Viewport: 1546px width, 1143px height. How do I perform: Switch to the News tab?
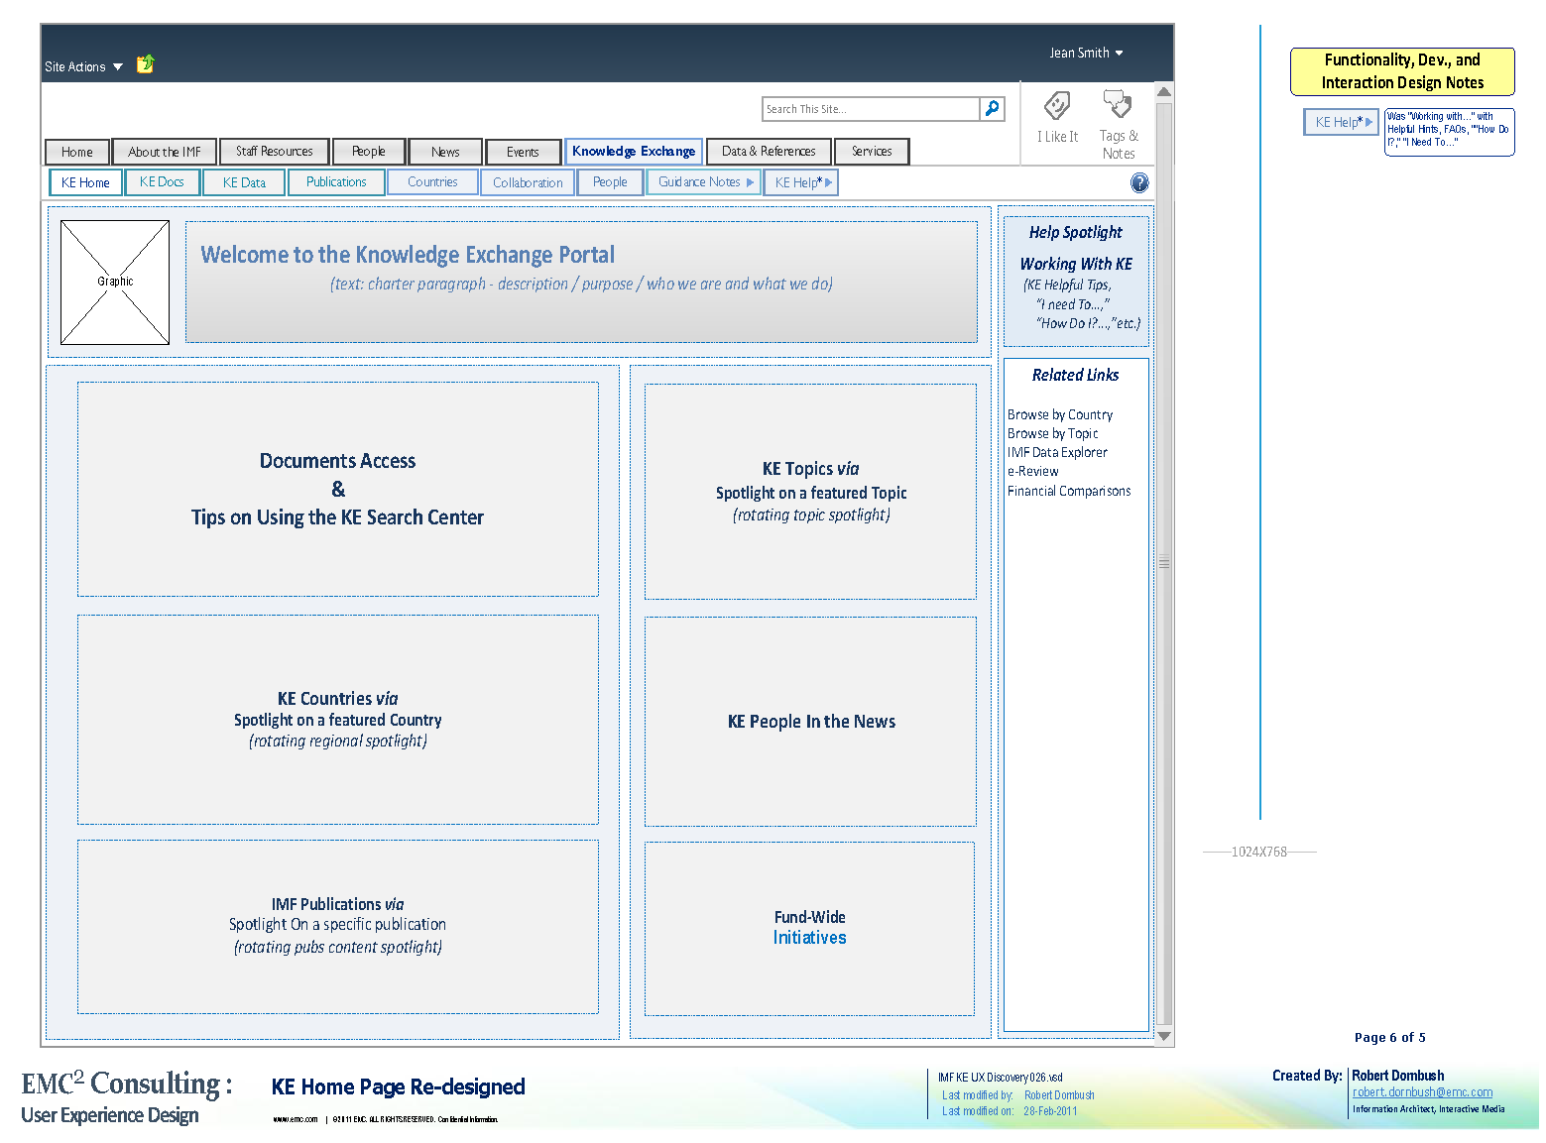pyautogui.click(x=445, y=152)
